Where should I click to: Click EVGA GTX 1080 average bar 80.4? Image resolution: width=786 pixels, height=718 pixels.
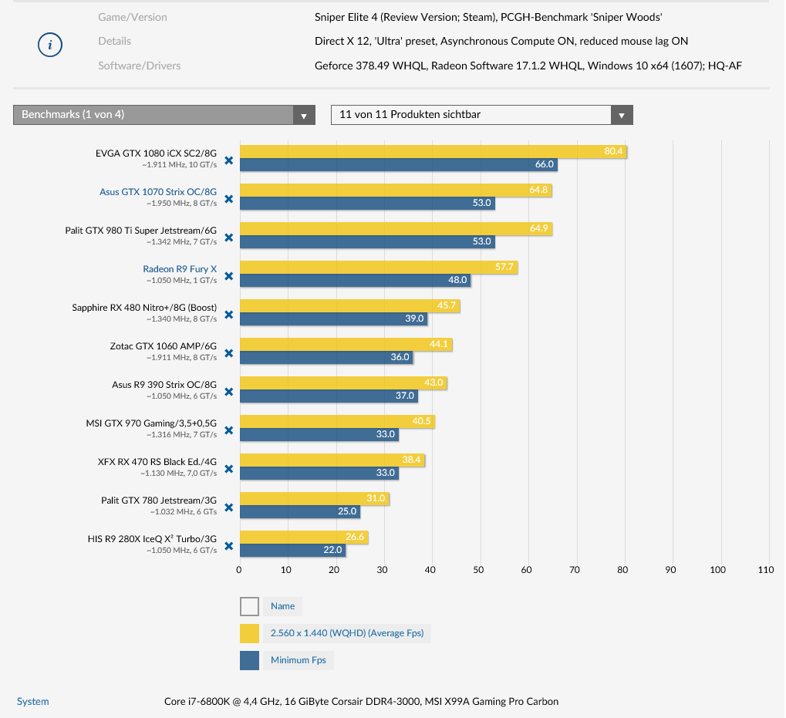pos(433,151)
